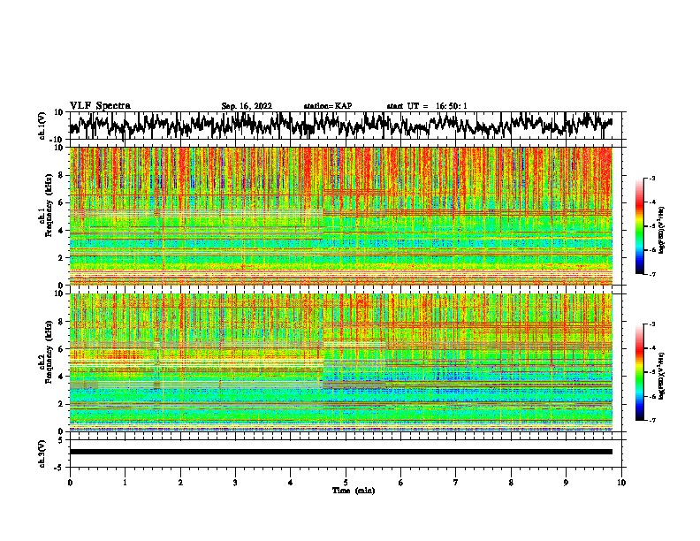Select the "Sep. 16, 2022" date label
The image size is (700, 541).
[247, 106]
